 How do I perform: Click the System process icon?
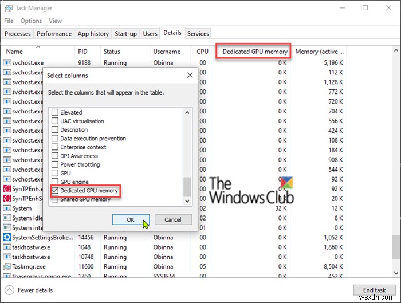pos(7,208)
